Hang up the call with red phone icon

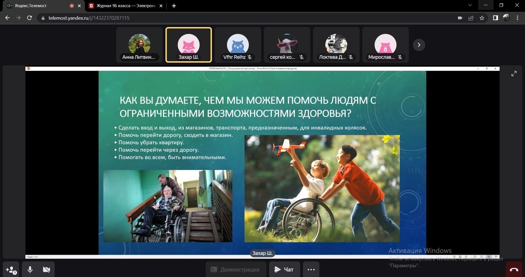coord(514,270)
